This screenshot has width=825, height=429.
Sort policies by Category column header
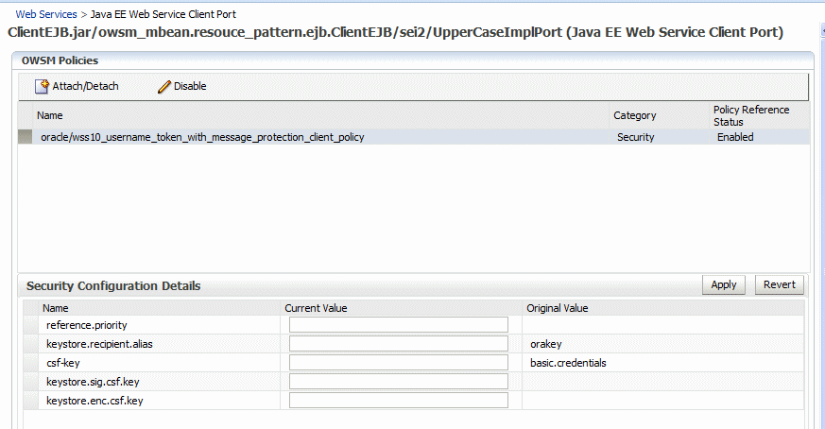634,115
